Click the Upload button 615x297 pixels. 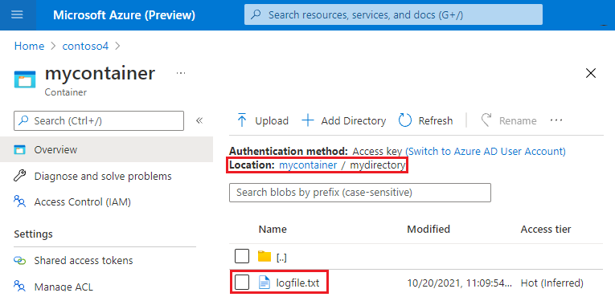(263, 120)
